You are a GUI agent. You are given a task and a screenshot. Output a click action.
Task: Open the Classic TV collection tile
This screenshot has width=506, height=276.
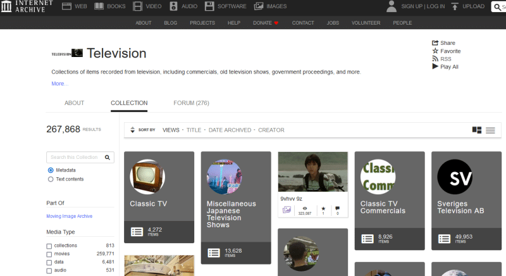click(x=159, y=197)
